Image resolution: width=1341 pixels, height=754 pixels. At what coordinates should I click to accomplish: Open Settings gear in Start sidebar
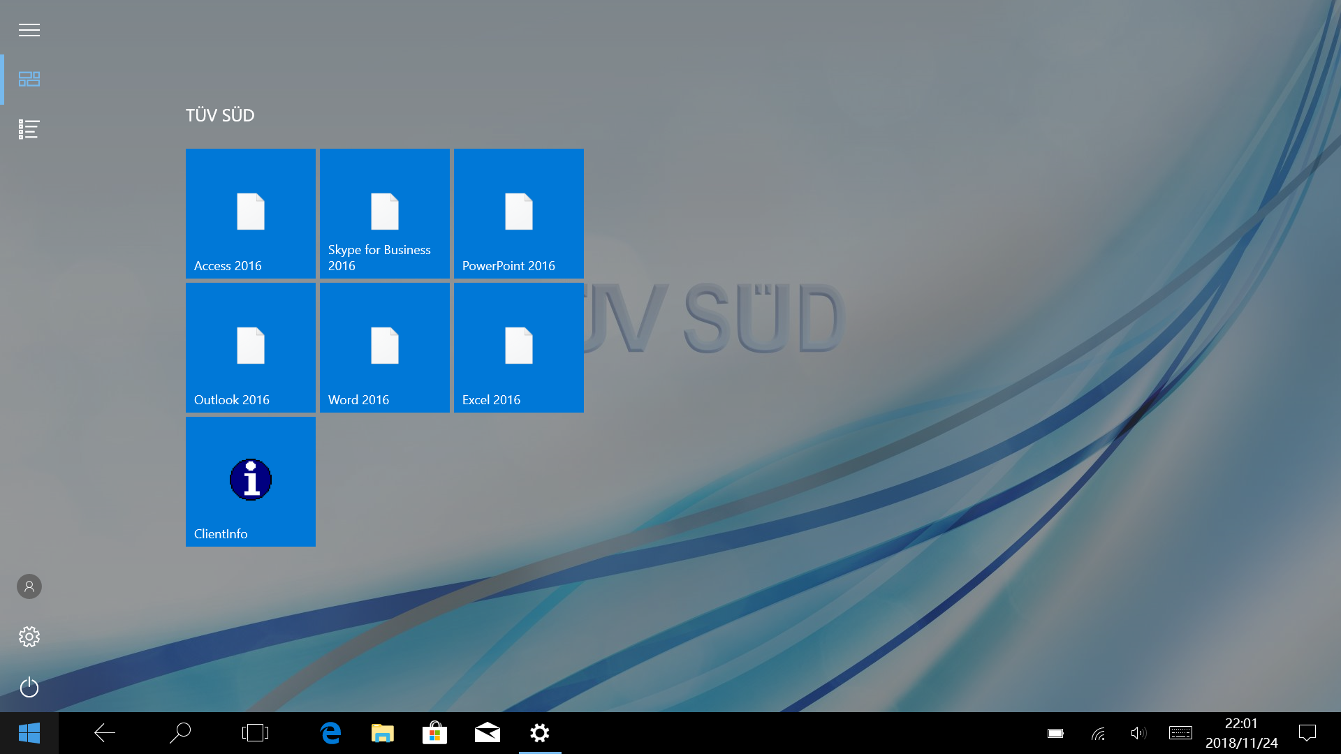pyautogui.click(x=29, y=637)
